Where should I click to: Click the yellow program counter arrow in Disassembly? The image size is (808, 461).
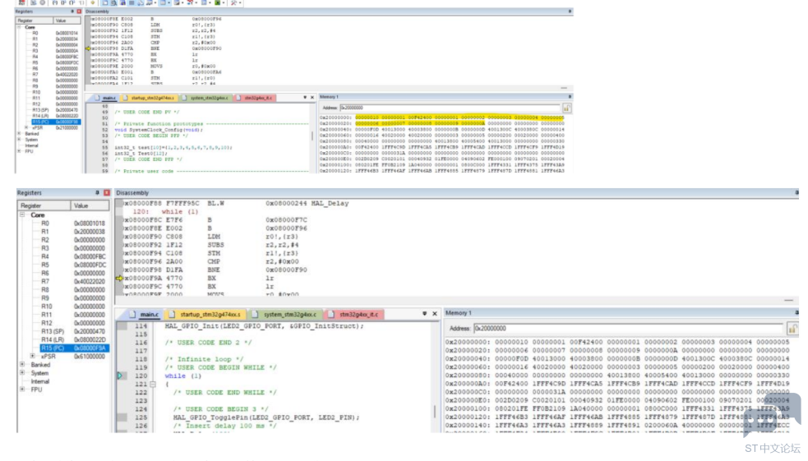119,278
